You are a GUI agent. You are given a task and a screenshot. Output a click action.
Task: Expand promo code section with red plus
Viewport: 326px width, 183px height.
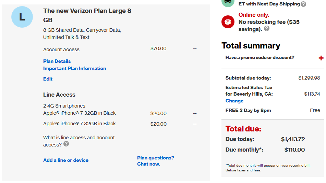coord(321,58)
